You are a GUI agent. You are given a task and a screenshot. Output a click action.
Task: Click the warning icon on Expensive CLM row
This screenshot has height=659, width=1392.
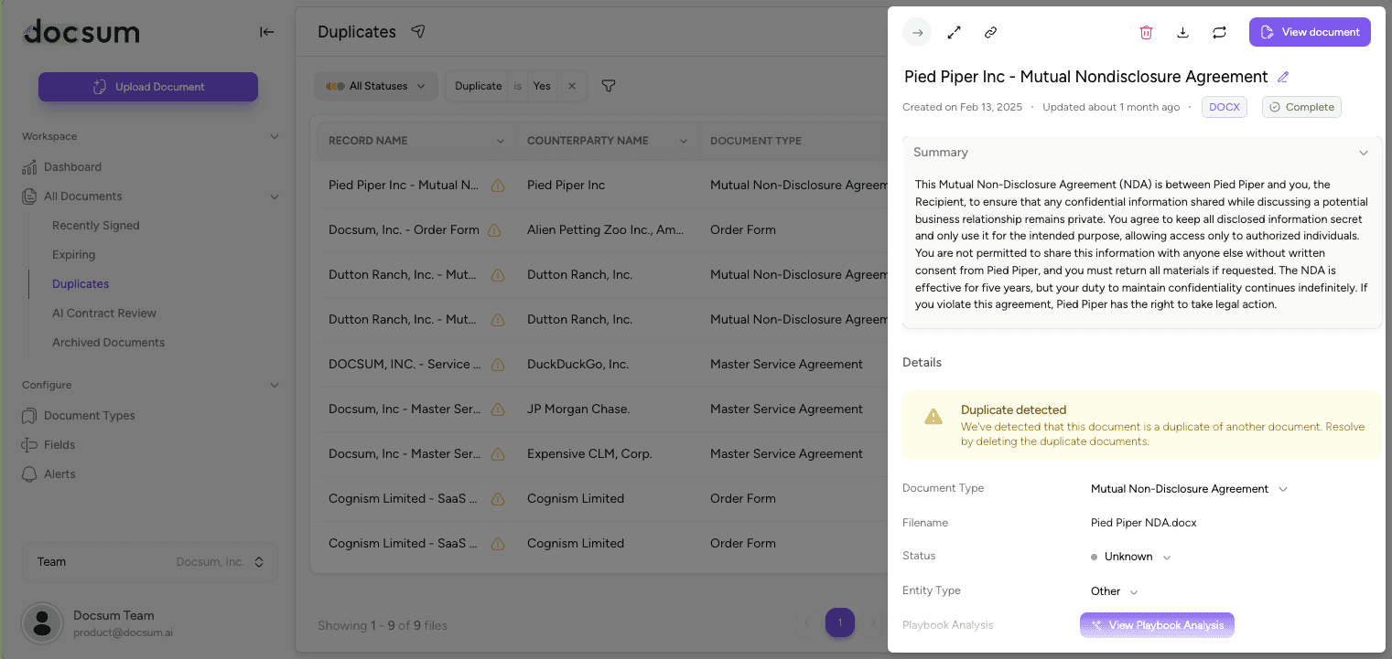(498, 454)
